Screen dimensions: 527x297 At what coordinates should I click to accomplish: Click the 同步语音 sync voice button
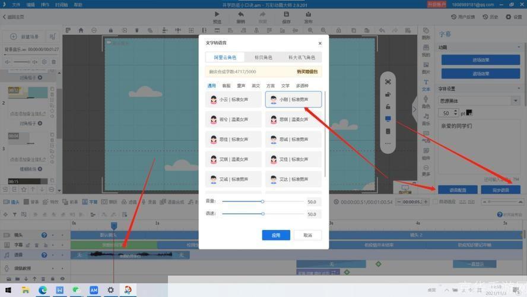tap(500, 190)
